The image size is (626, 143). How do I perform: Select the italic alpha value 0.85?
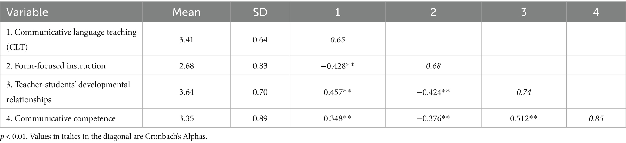596,118
